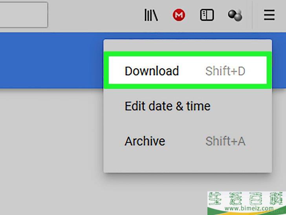Open the hamburger application menu
This screenshot has width=286, height=215.
click(x=269, y=15)
